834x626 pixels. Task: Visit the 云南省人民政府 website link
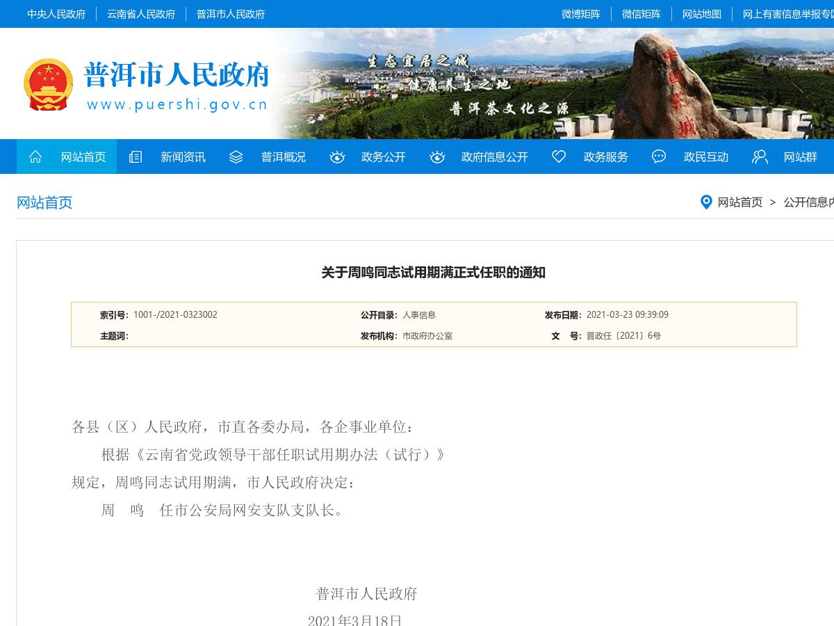[141, 14]
